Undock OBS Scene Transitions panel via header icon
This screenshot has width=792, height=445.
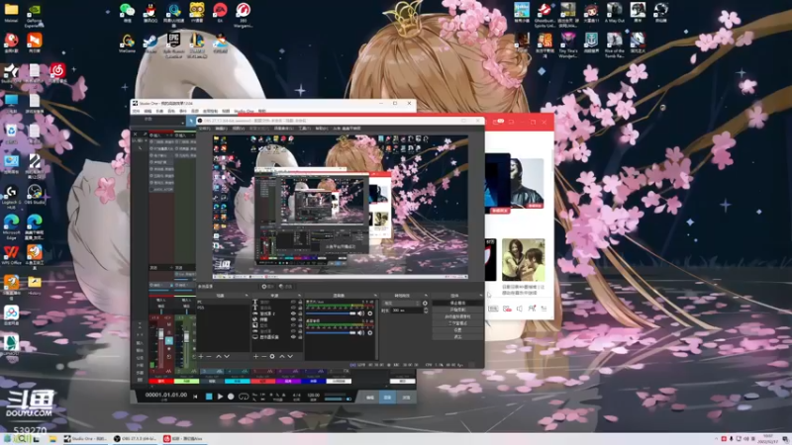click(x=426, y=296)
